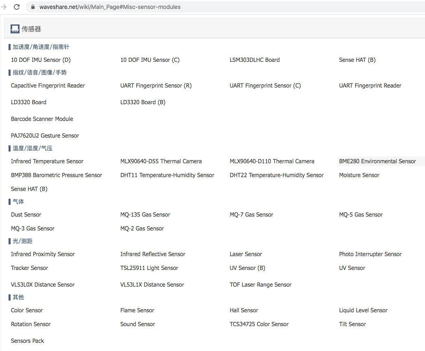This screenshot has width=425, height=351.
Task: Open Liquid Level Sensor link
Action: click(x=363, y=311)
